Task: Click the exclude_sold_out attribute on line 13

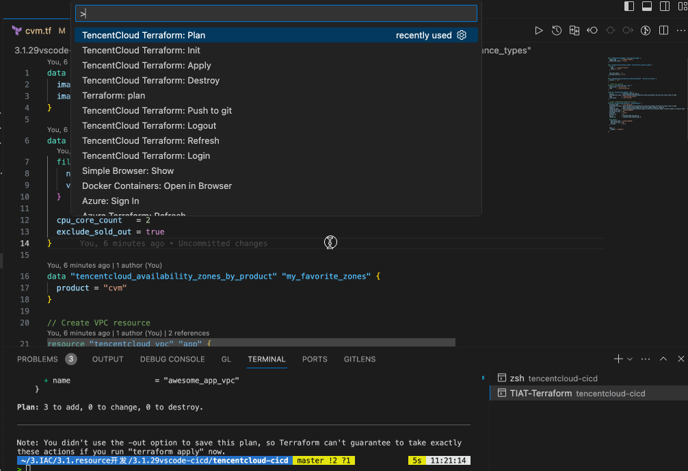Action: coord(94,231)
